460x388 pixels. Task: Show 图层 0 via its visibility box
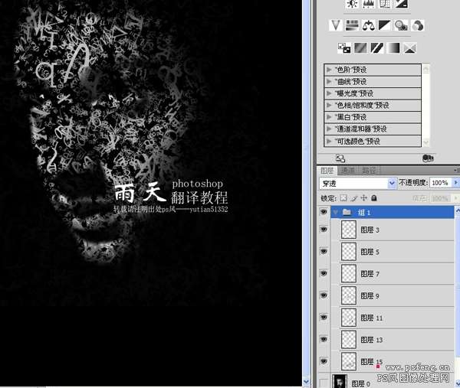(324, 383)
